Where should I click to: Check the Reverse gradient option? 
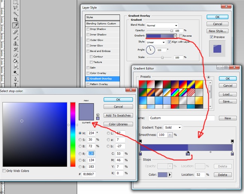pyautogui.click(x=181, y=36)
